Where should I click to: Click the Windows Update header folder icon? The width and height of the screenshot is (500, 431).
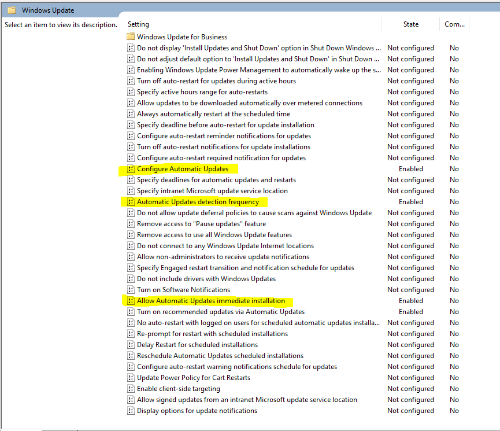coord(12,10)
